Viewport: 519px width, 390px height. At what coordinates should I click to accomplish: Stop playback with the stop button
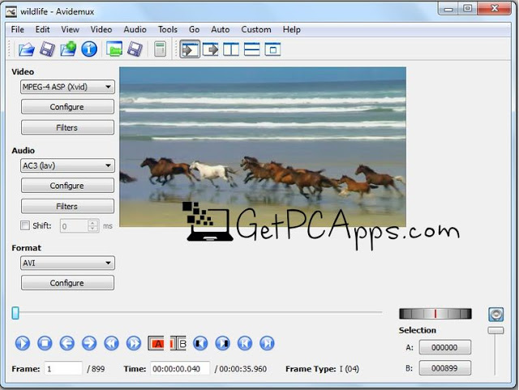point(45,343)
